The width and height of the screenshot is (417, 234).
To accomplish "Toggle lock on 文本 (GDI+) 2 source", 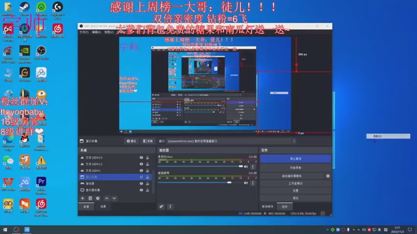I will [148, 164].
